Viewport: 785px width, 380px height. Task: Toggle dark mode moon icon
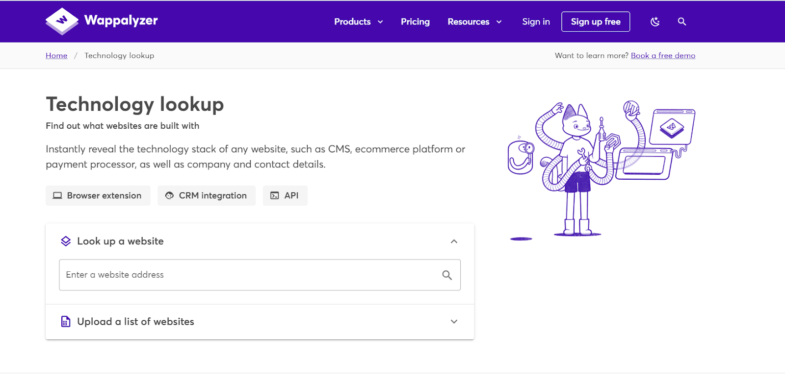[655, 22]
